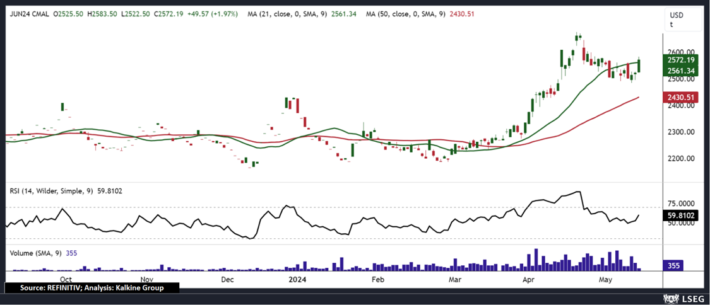
Task: Click the Nov date axis label
Action: [147, 279]
